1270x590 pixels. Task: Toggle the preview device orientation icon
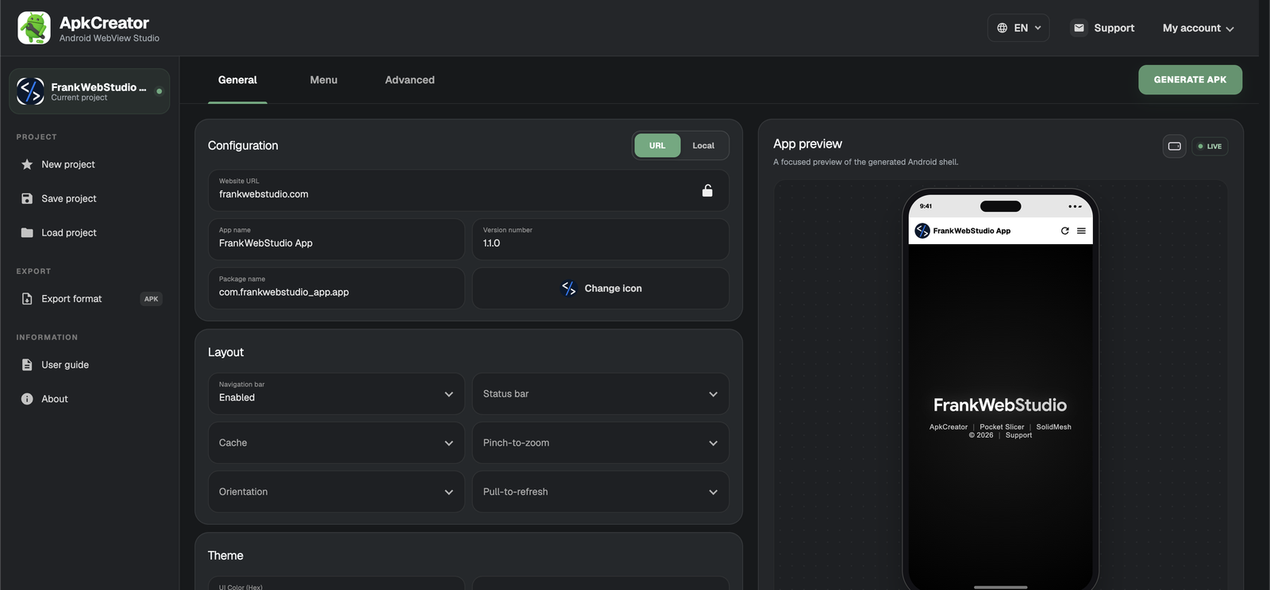point(1175,146)
